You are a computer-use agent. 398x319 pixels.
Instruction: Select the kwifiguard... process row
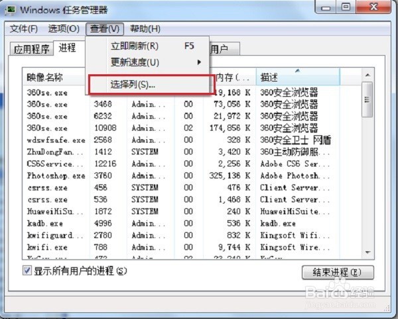181,235
